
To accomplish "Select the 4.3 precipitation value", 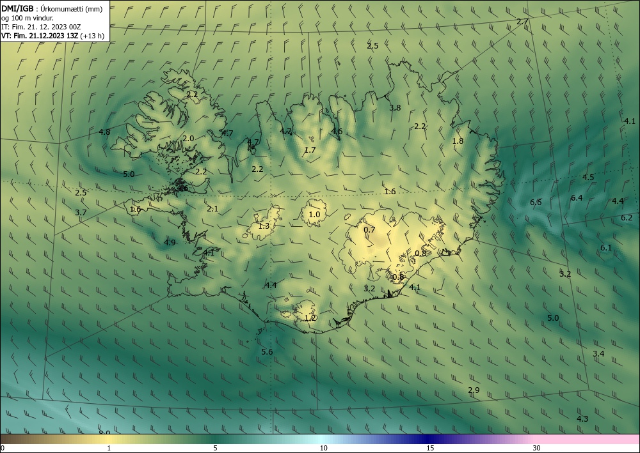I will click(582, 418).
